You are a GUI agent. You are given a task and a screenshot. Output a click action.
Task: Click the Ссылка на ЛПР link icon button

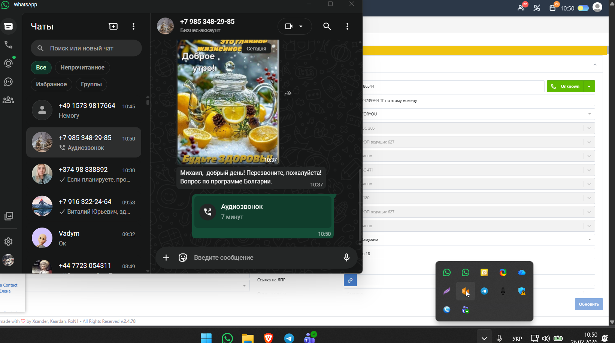tap(350, 280)
